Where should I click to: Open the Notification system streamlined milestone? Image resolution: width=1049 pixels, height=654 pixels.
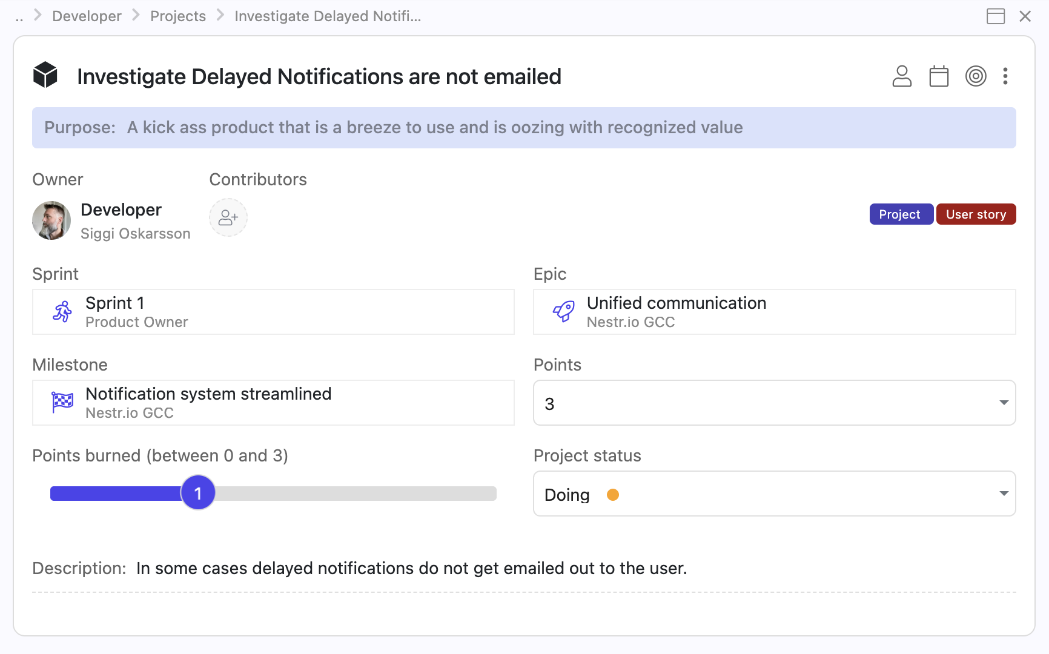pos(273,403)
